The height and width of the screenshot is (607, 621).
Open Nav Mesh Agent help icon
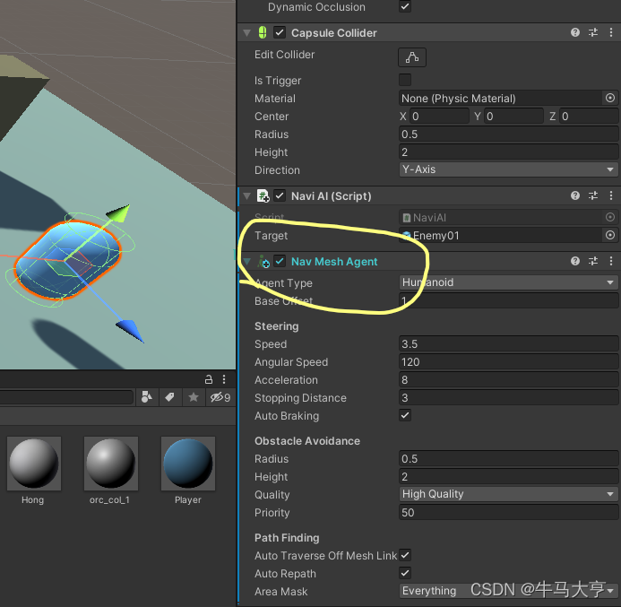click(575, 261)
